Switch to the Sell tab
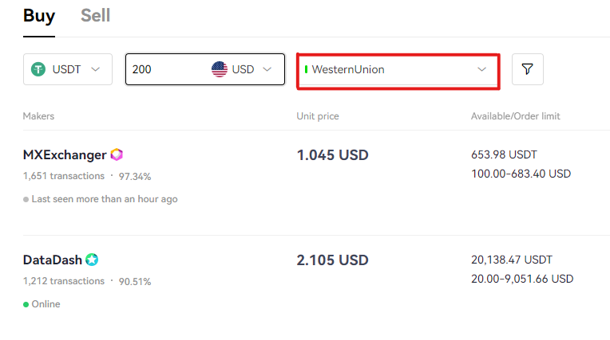This screenshot has height=340, width=610. coord(95,15)
